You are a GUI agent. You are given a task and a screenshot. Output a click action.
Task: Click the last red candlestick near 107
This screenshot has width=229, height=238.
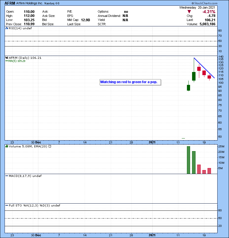(x=209, y=77)
